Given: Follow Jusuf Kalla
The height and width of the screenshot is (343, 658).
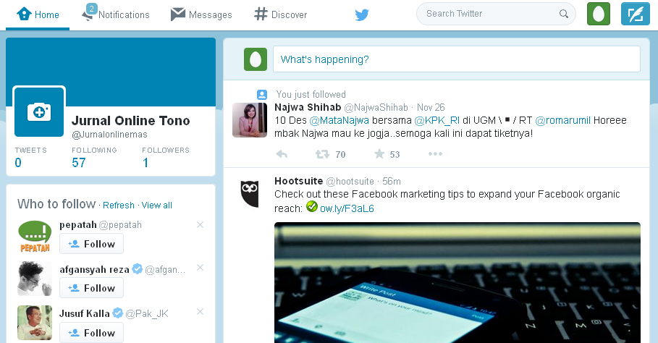Looking at the screenshot, I should pyautogui.click(x=91, y=333).
